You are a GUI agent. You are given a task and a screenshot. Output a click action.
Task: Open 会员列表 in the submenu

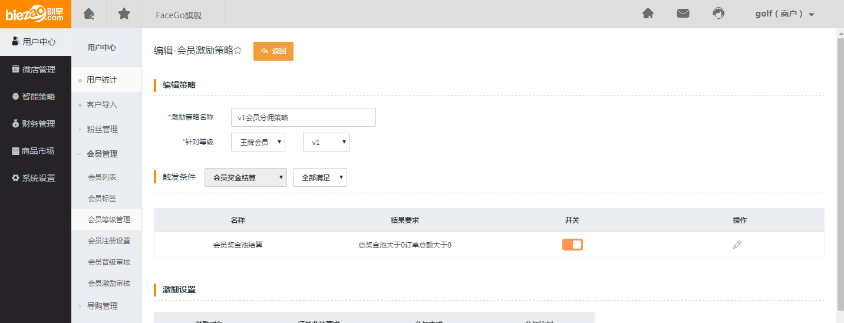click(x=102, y=177)
